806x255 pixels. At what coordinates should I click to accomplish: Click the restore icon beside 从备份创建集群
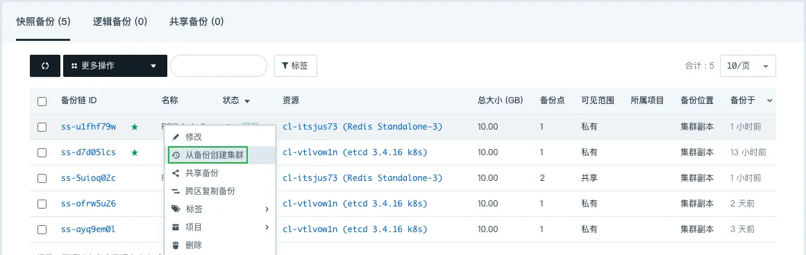(x=176, y=155)
